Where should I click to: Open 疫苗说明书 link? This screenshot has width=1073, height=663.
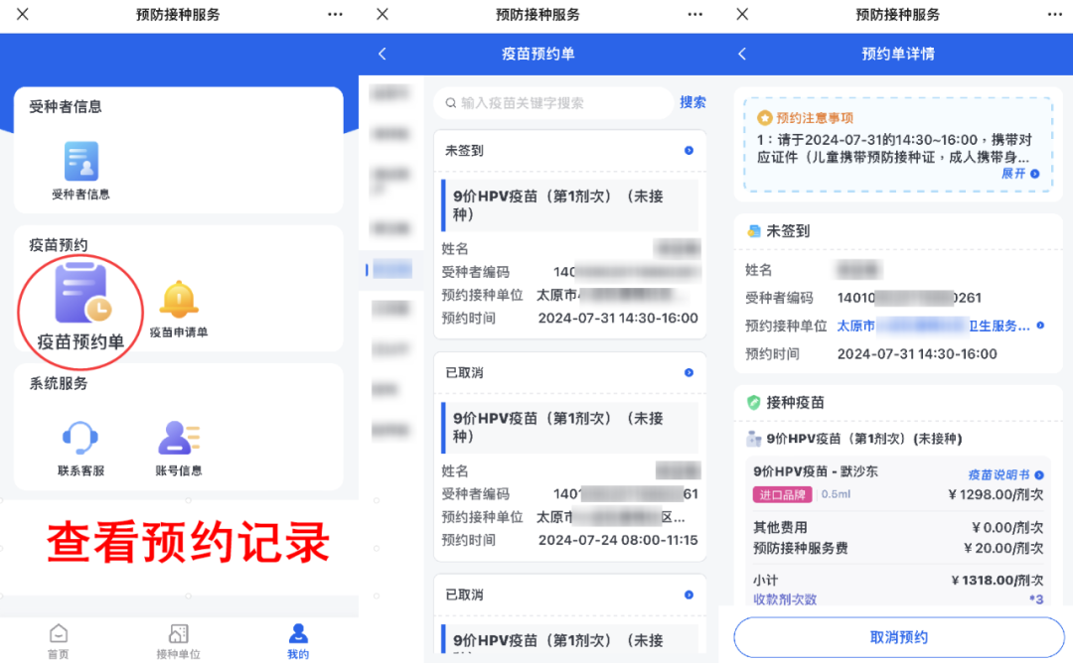(x=1005, y=475)
